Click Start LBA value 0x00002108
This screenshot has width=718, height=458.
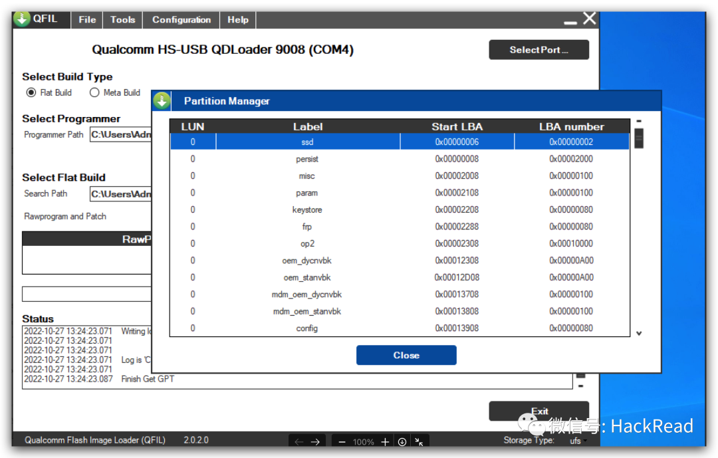(x=457, y=193)
